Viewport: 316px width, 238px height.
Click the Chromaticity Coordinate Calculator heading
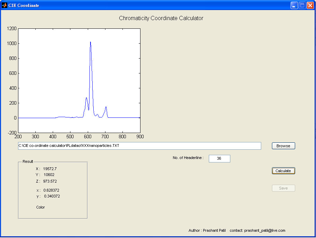161,18
